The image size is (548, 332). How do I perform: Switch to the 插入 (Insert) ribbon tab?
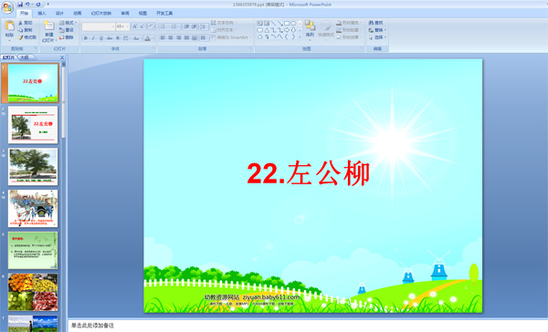[x=42, y=14]
